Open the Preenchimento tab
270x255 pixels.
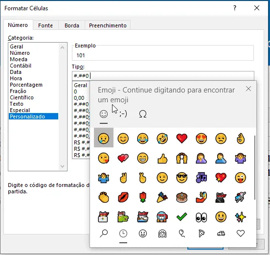click(108, 25)
